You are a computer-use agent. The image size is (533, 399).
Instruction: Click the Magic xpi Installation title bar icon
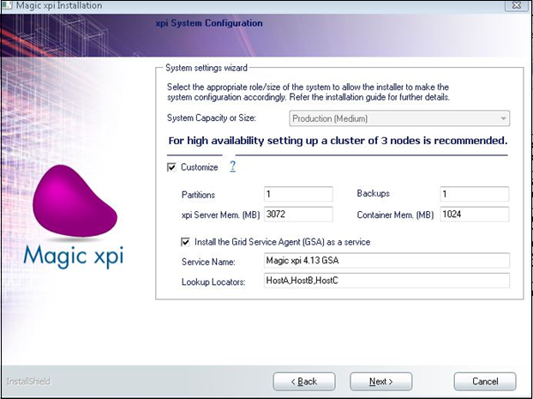pyautogui.click(x=8, y=5)
